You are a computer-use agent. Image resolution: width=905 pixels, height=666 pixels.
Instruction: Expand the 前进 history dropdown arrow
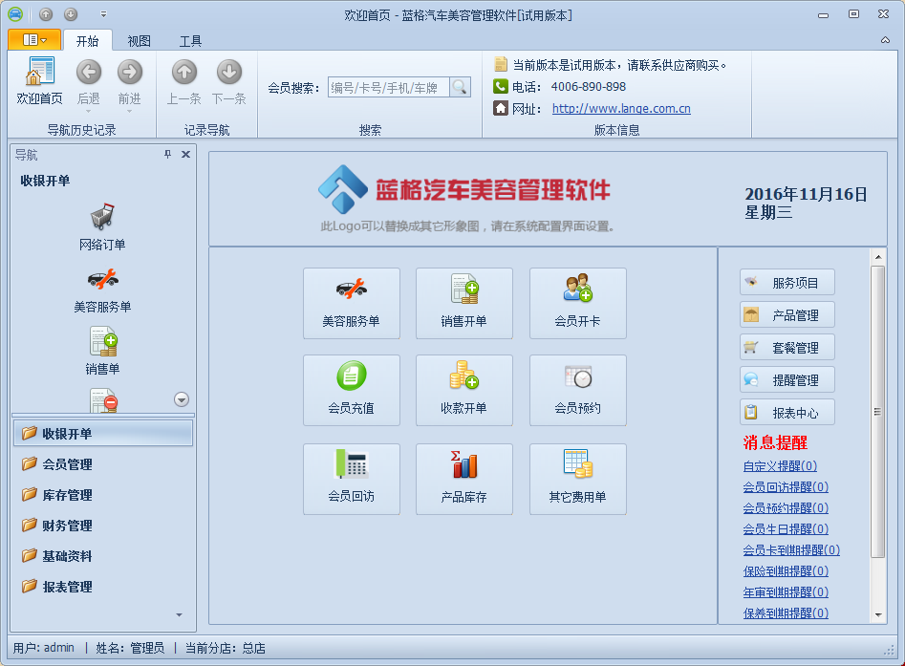[x=129, y=111]
